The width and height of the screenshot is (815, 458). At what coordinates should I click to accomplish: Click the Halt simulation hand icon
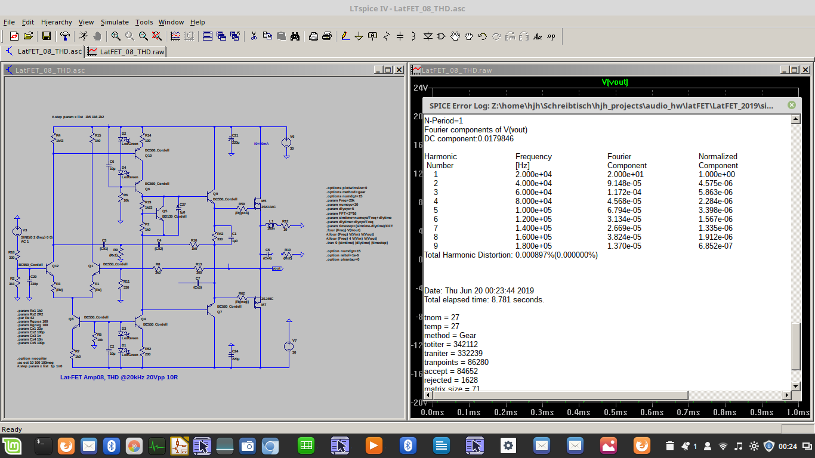(x=97, y=36)
